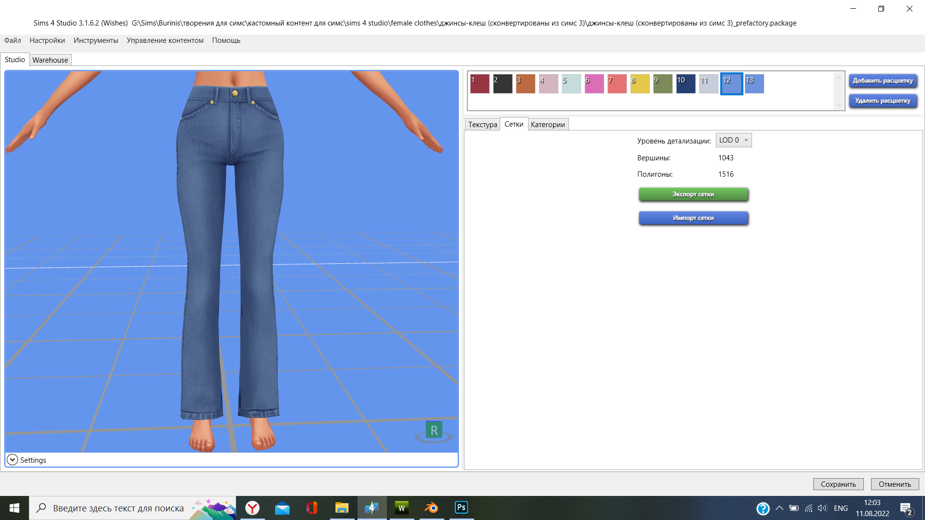Switch to the Warehouse tab

pyautogui.click(x=50, y=60)
